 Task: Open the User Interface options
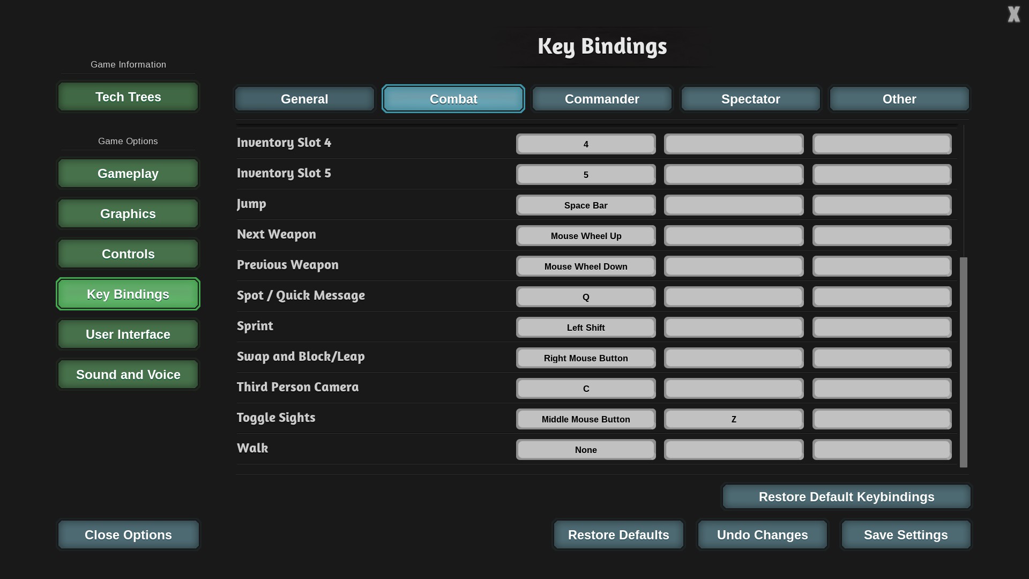pos(128,335)
